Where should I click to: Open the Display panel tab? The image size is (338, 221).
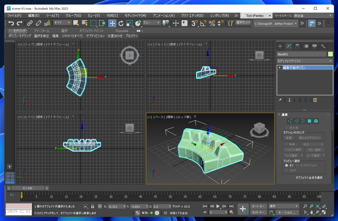coord(314,46)
